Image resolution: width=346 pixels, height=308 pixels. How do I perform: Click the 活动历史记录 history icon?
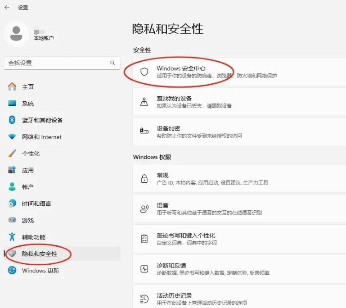point(144,299)
